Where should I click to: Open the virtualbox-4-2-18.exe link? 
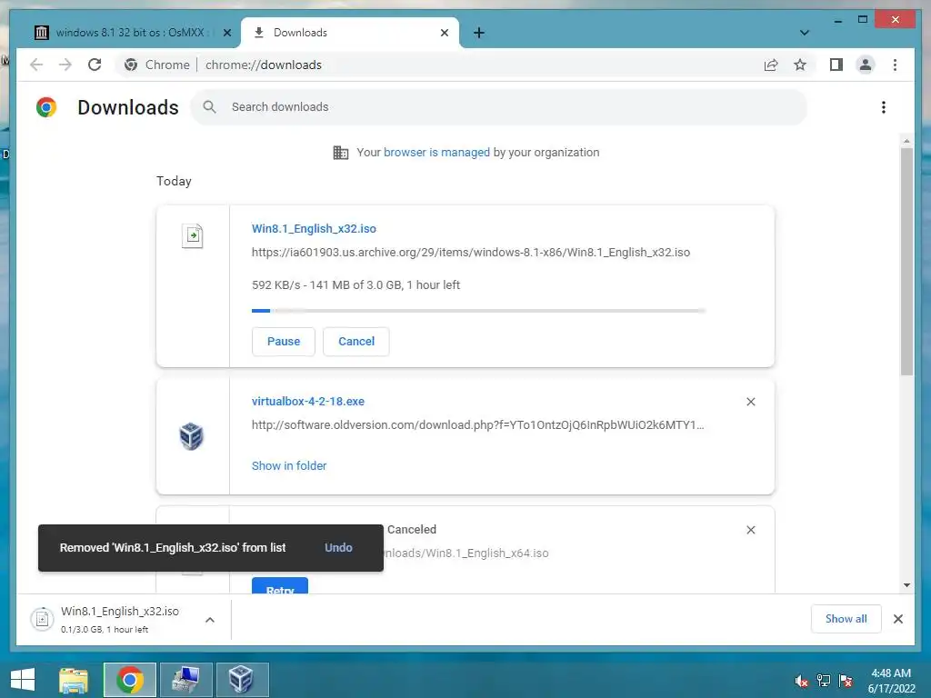tap(307, 401)
